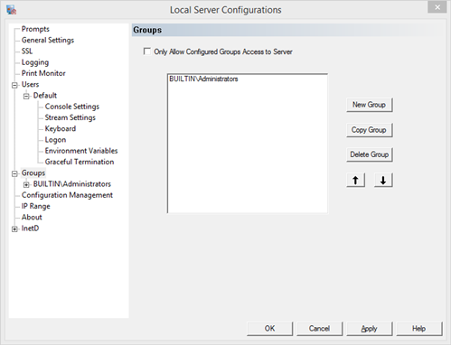Open Environment Variables settings
The height and width of the screenshot is (345, 451).
[x=81, y=151]
